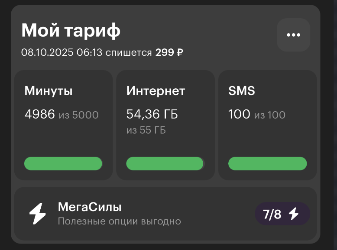The image size is (337, 250).
Task: Click the SMS green progress bar
Action: point(267,163)
